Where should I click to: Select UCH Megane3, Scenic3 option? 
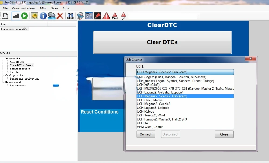tap(185, 104)
